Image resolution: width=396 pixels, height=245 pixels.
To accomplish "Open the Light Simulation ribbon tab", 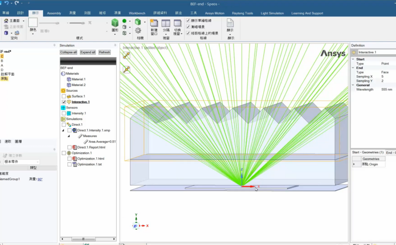I will [272, 13].
